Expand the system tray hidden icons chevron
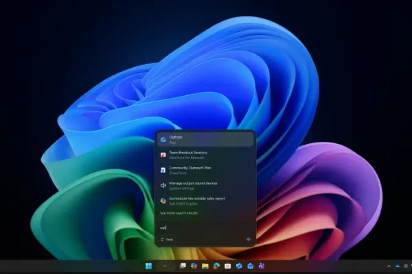The height and width of the screenshot is (274, 412). pyautogui.click(x=389, y=266)
